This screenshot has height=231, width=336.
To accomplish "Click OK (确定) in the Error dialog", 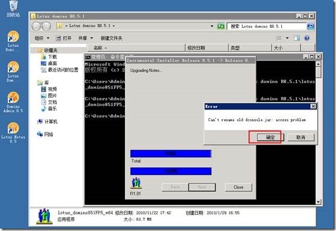I will pyautogui.click(x=270, y=137).
